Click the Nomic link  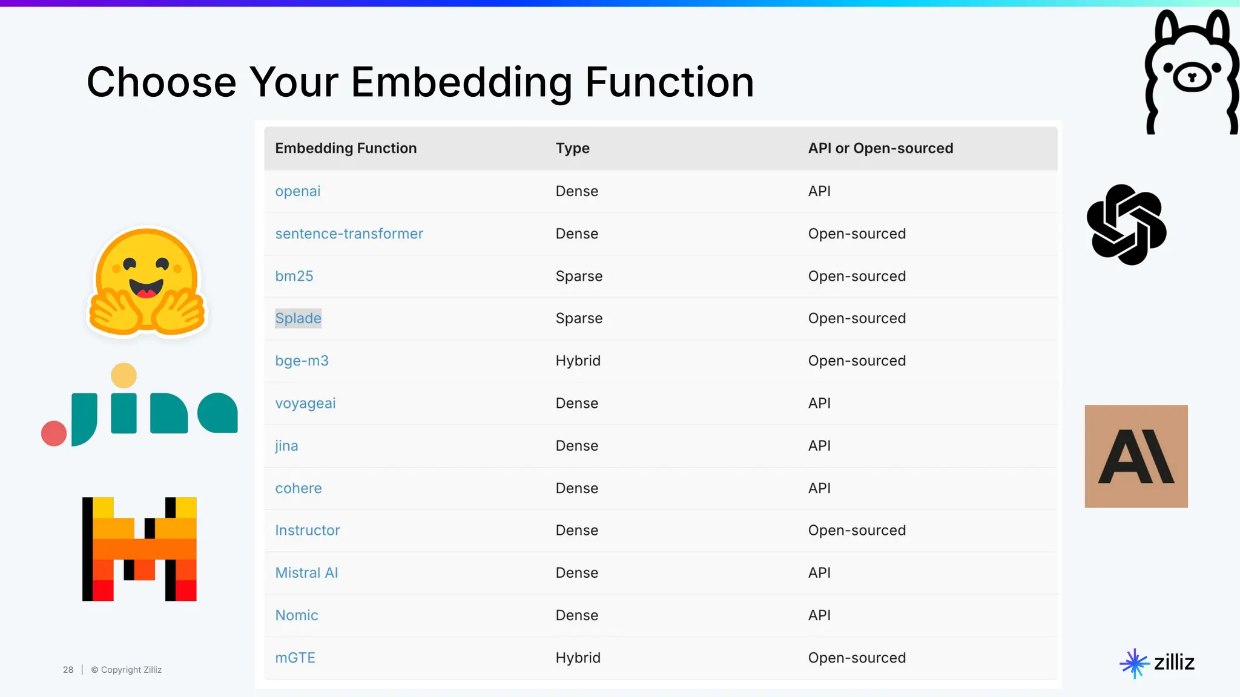pos(296,615)
